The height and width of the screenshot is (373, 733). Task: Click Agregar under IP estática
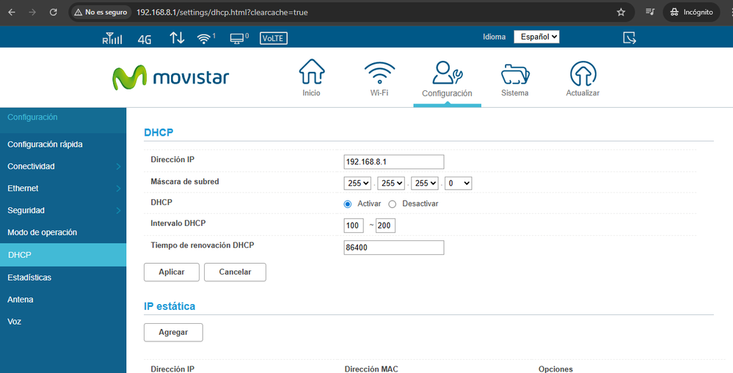click(x=173, y=332)
